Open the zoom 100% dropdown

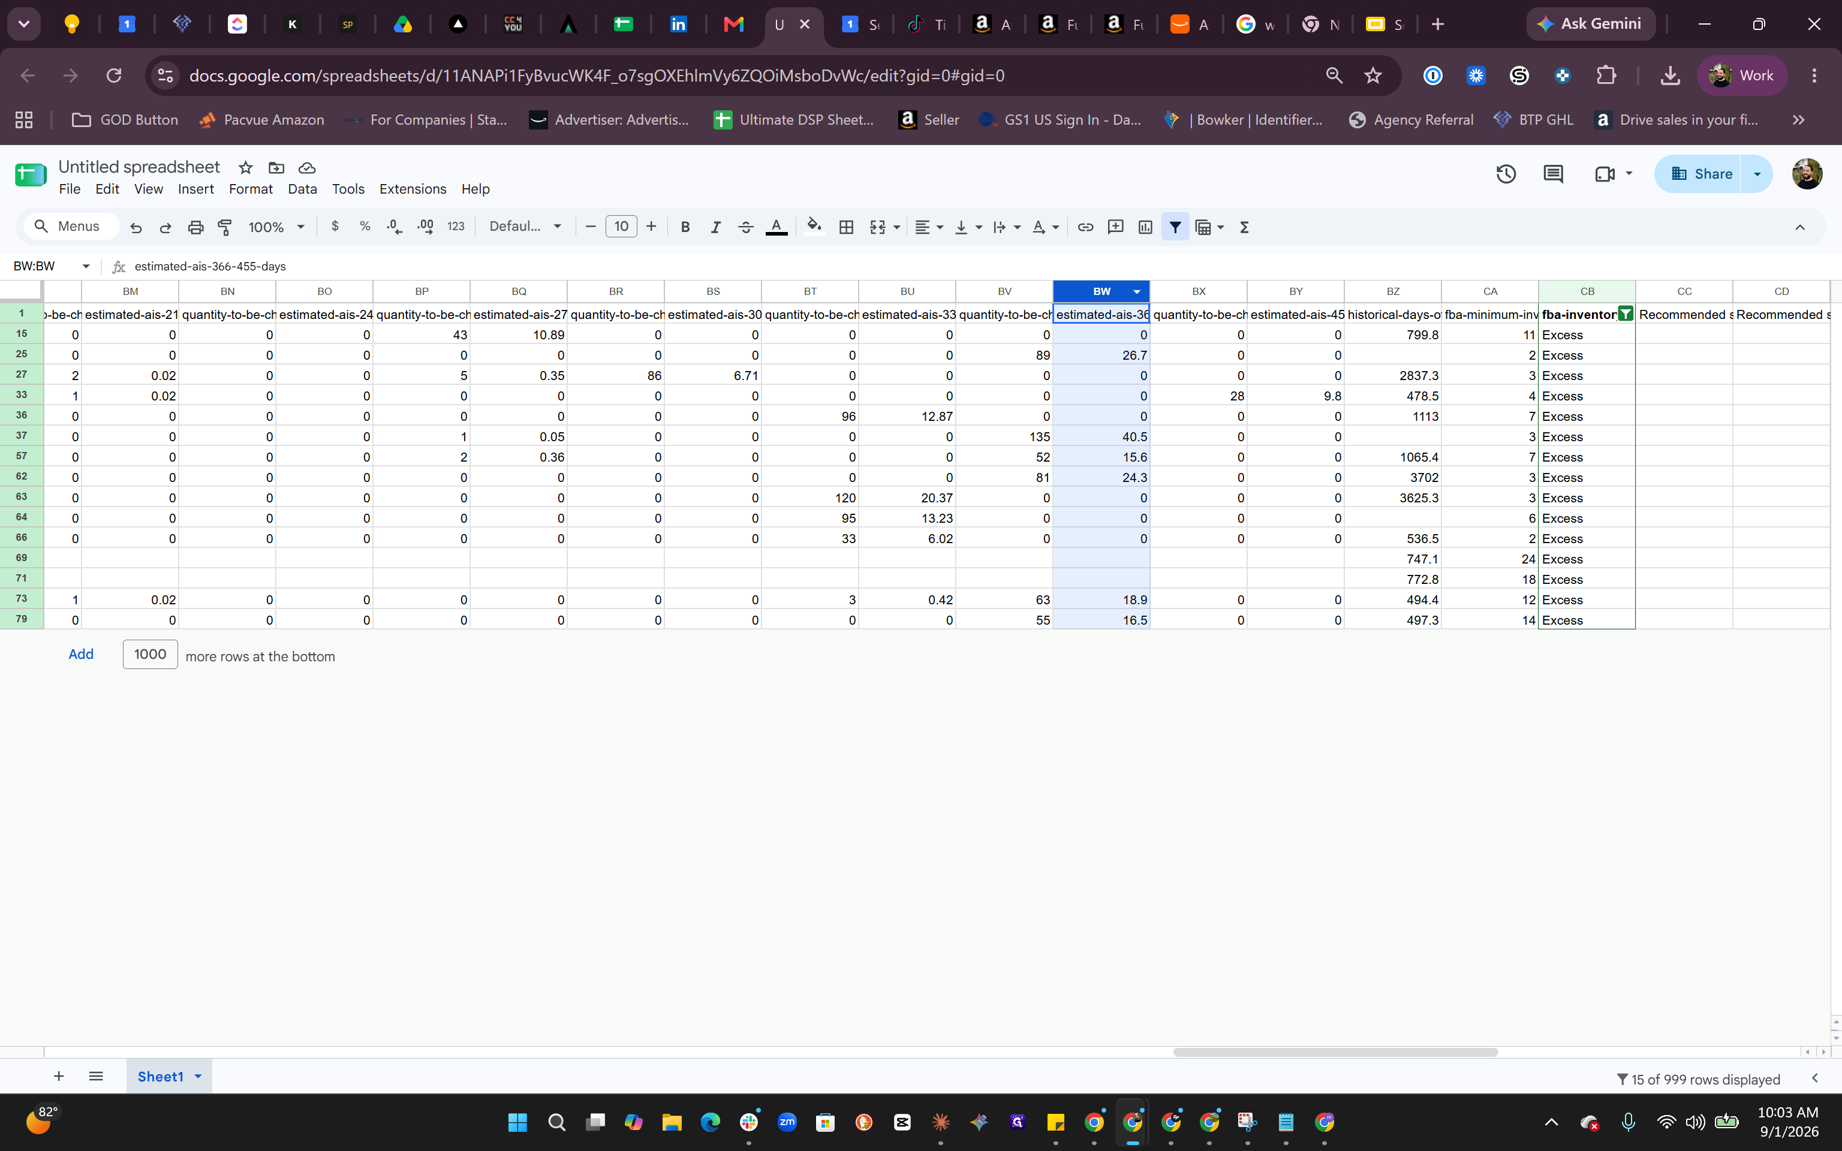point(276,227)
